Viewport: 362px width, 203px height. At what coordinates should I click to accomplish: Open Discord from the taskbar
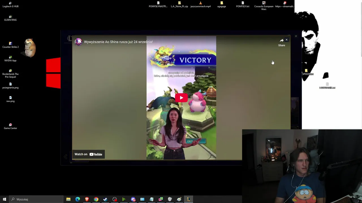pyautogui.click(x=133, y=199)
